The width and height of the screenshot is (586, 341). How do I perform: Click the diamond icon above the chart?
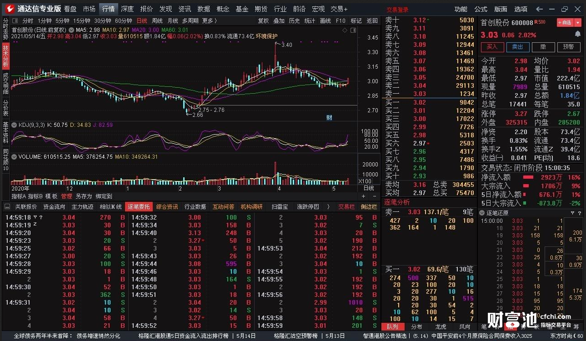[344, 30]
